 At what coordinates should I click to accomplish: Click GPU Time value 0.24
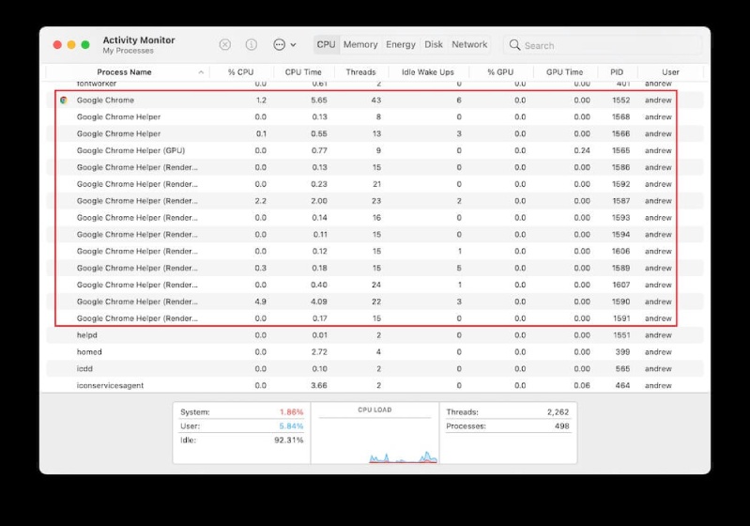coord(582,150)
